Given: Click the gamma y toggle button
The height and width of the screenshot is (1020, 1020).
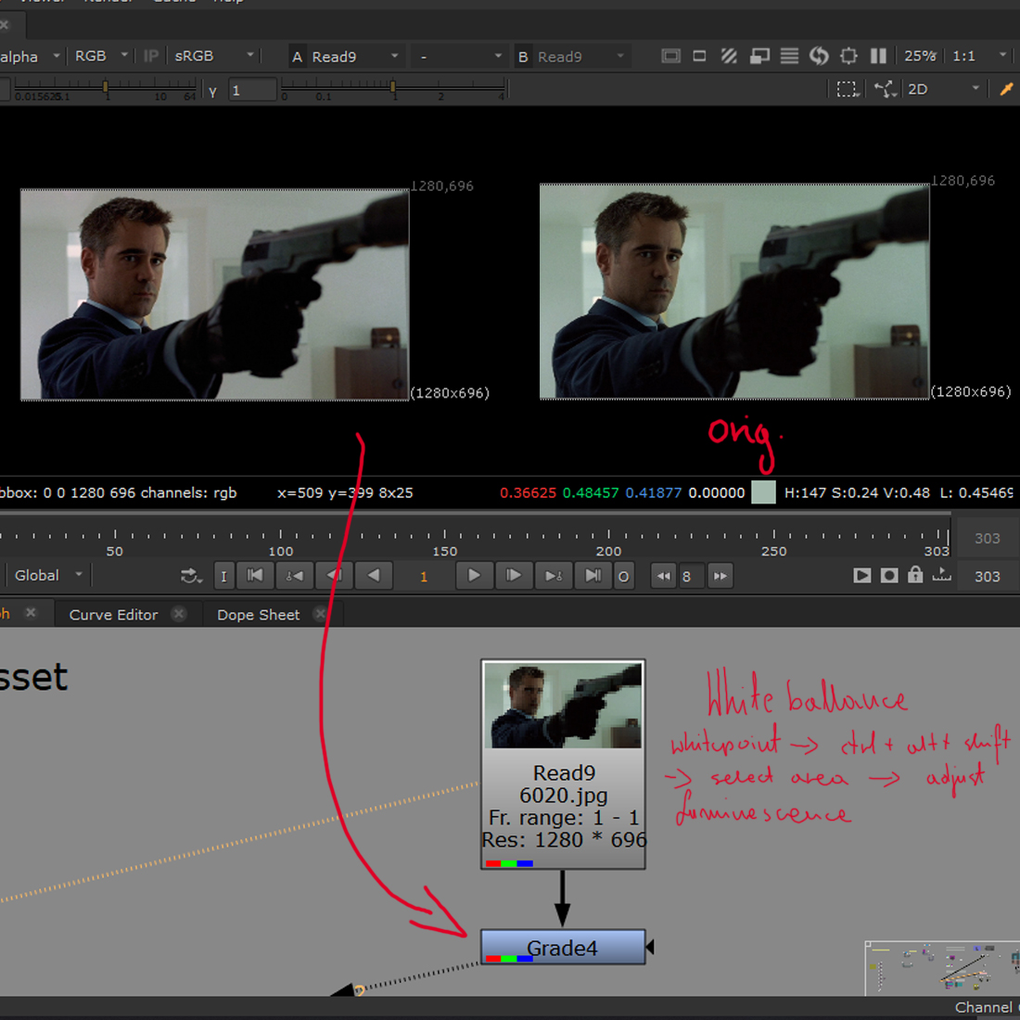Looking at the screenshot, I should pos(212,91).
